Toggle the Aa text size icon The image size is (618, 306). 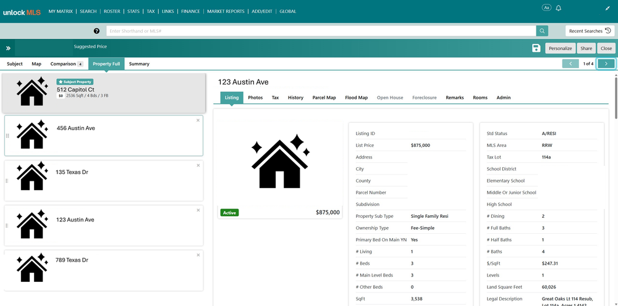coord(546,8)
